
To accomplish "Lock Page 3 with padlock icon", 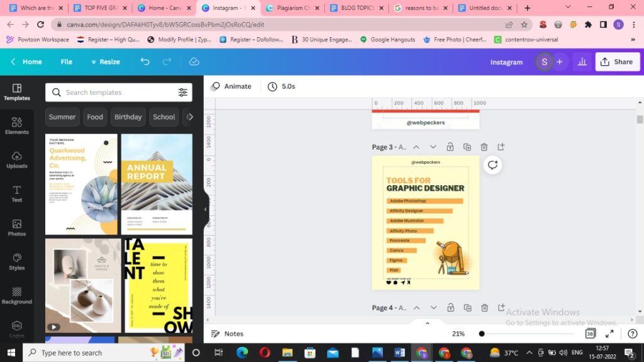I will 450,147.
